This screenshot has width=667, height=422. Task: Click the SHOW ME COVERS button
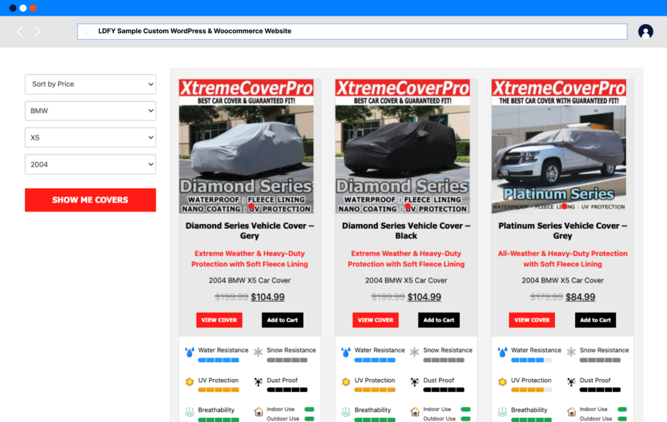pos(90,200)
